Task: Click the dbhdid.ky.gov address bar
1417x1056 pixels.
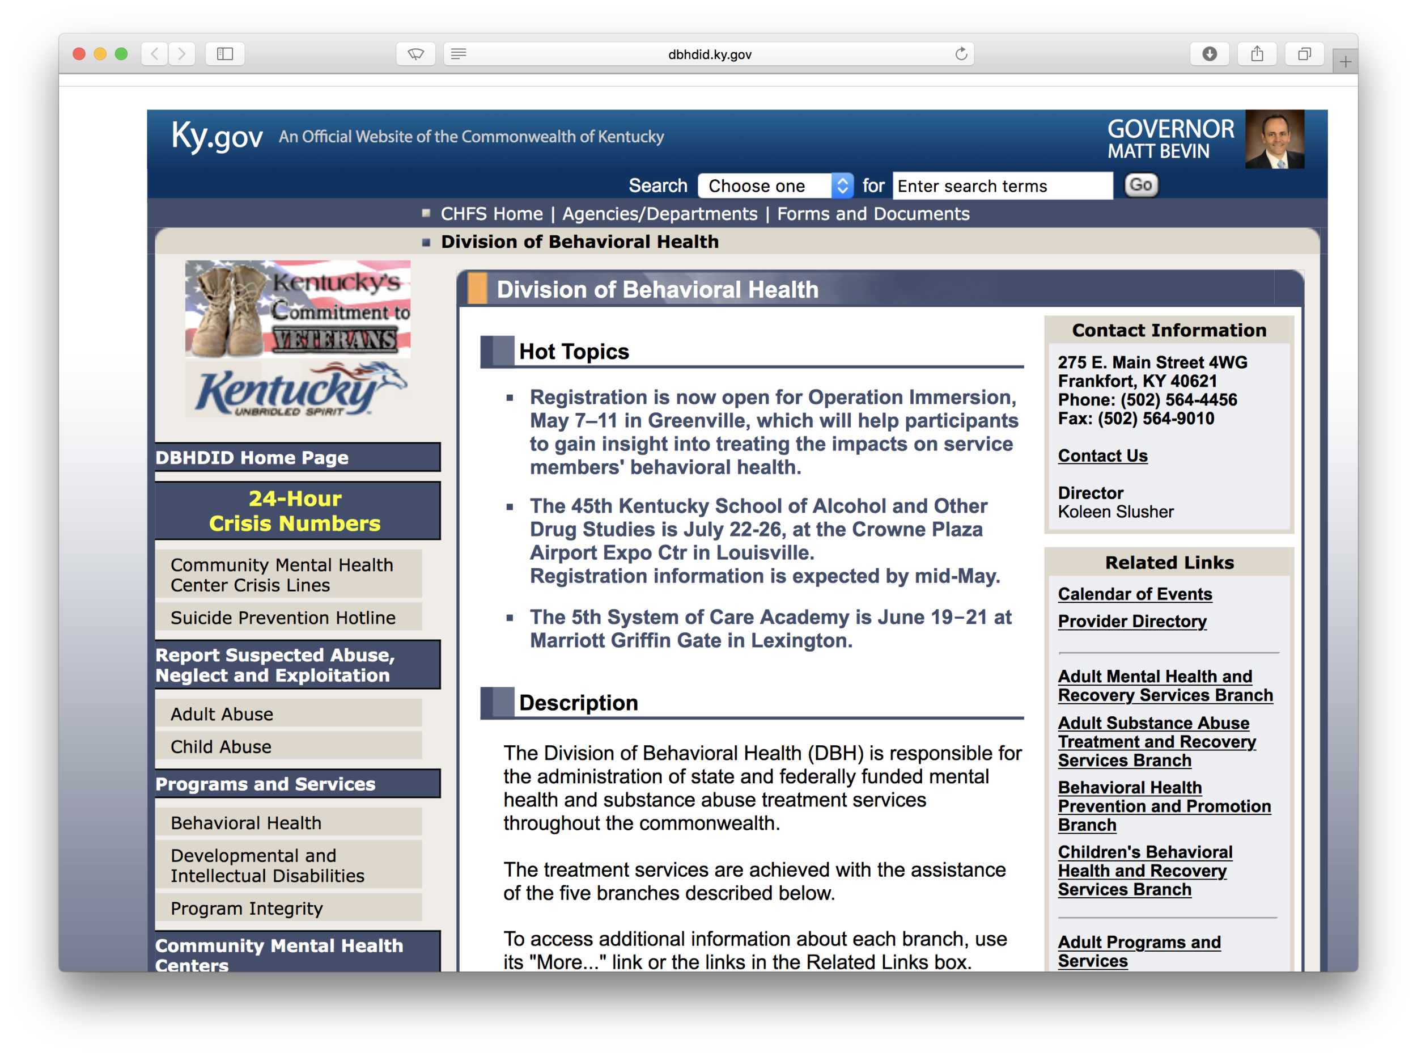Action: (709, 54)
